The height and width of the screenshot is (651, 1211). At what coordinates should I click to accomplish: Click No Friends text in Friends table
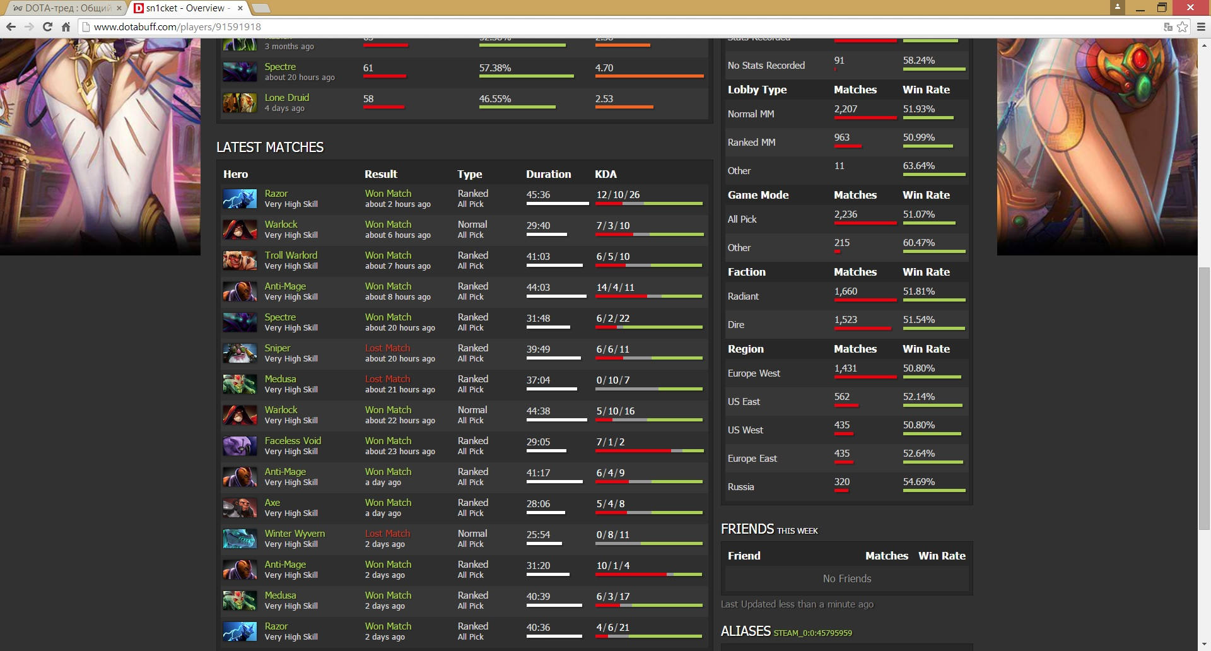point(847,578)
